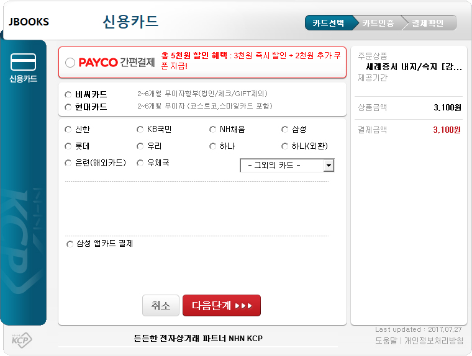
Task: Click the Last updated 2017.07.27 text
Action: click(419, 329)
